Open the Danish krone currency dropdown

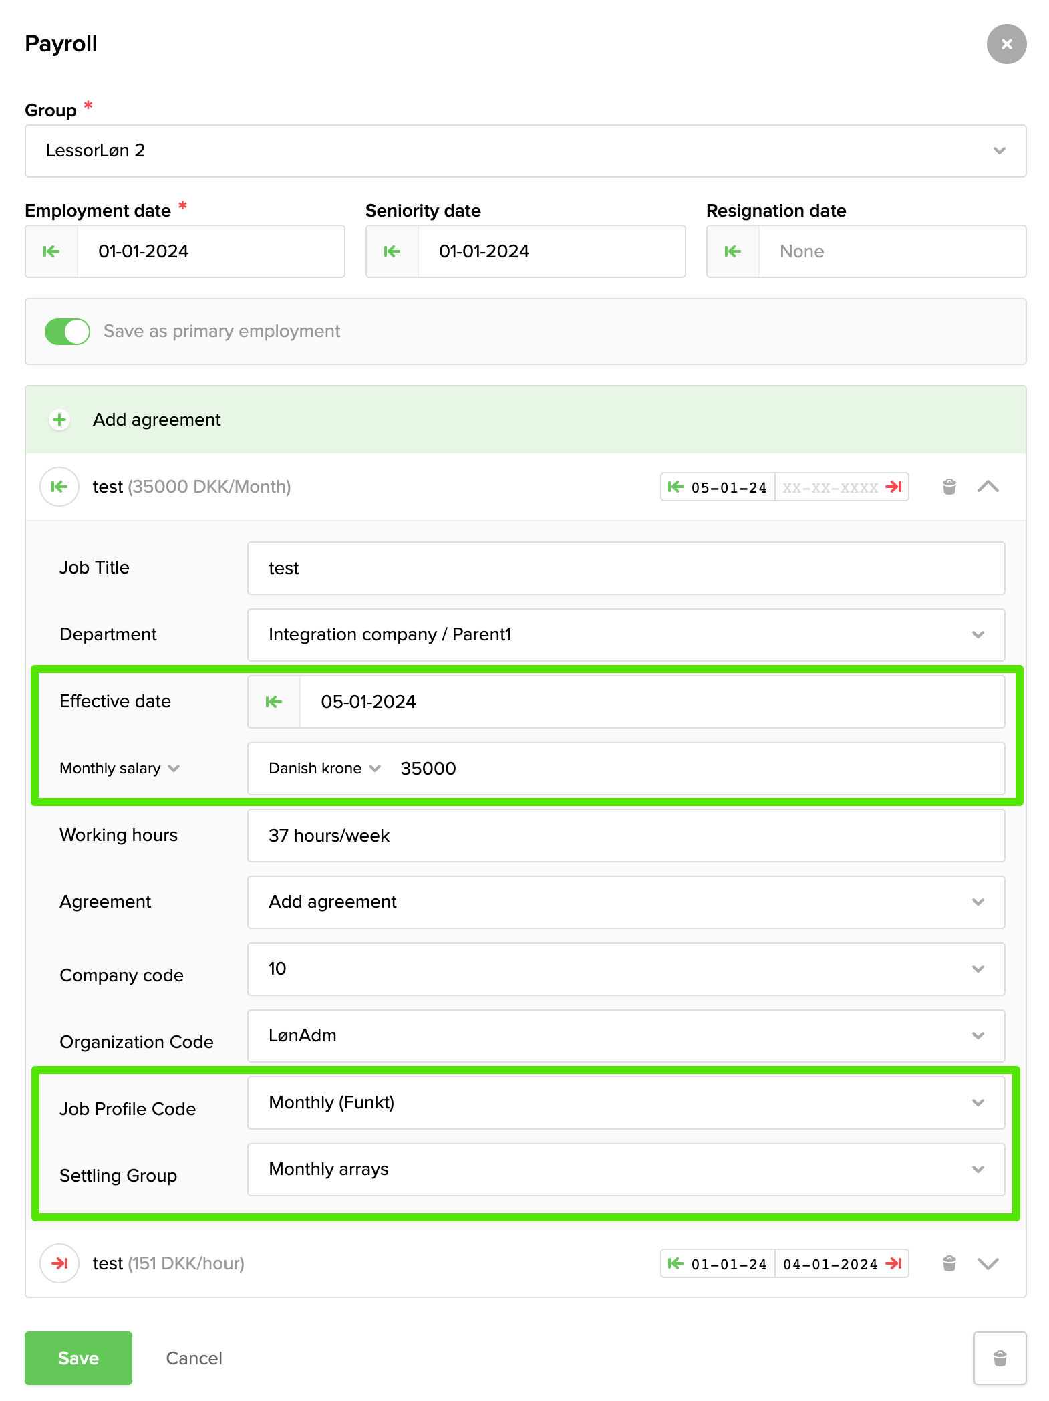pos(325,769)
